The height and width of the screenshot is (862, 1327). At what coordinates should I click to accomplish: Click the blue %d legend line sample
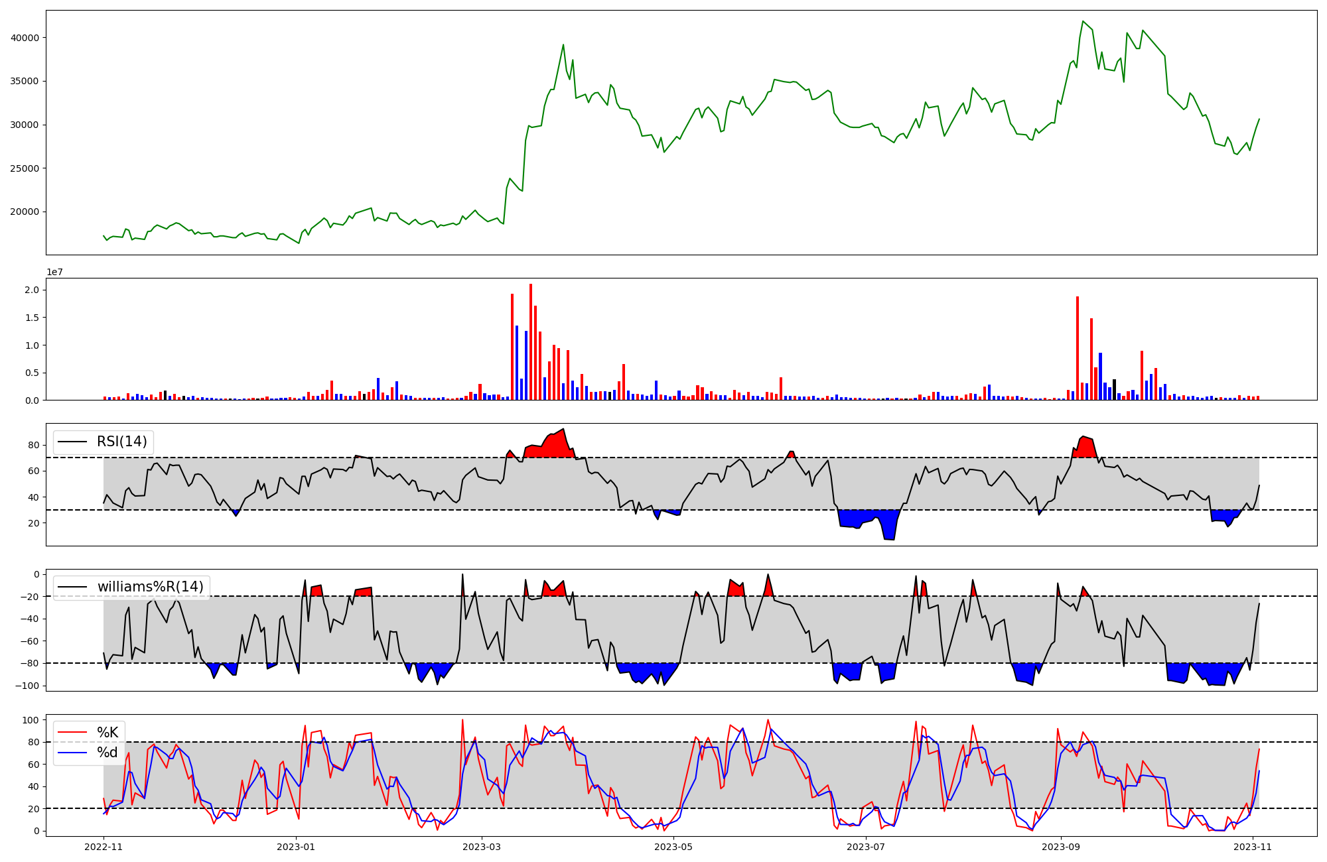point(73,753)
